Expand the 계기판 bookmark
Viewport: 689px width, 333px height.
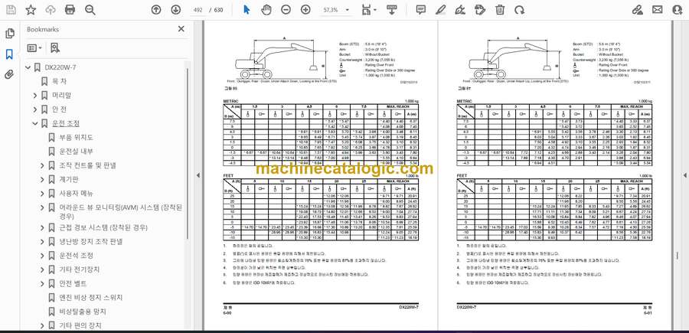(x=42, y=180)
